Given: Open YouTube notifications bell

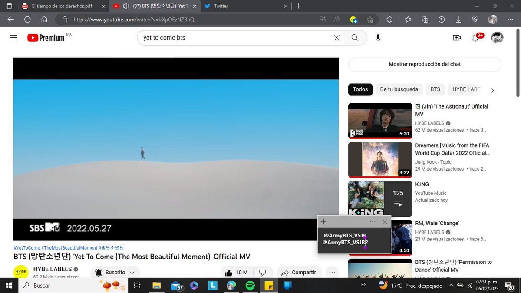Looking at the screenshot, I should point(476,38).
